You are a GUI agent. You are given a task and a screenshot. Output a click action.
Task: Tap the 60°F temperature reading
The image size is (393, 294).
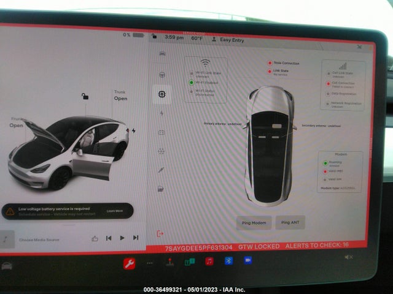coord(197,38)
